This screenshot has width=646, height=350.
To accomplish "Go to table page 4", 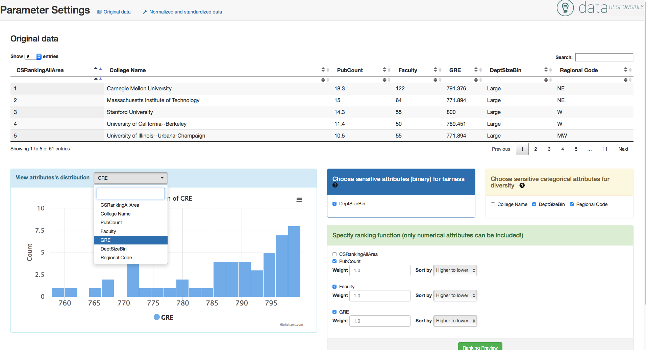I will 563,149.
